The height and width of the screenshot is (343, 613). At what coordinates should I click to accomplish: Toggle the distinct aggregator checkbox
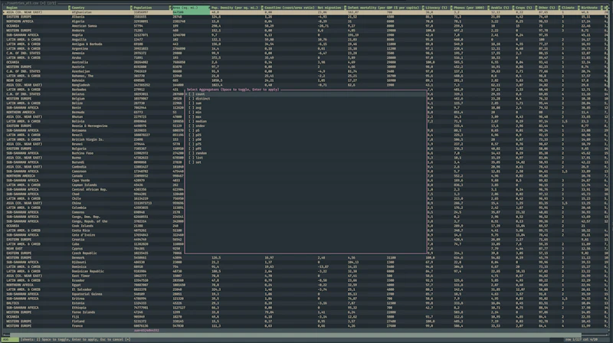(191, 99)
